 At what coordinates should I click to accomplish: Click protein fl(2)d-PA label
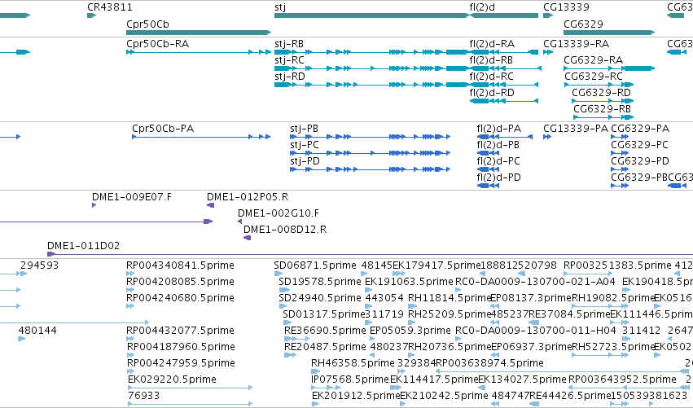[498, 129]
